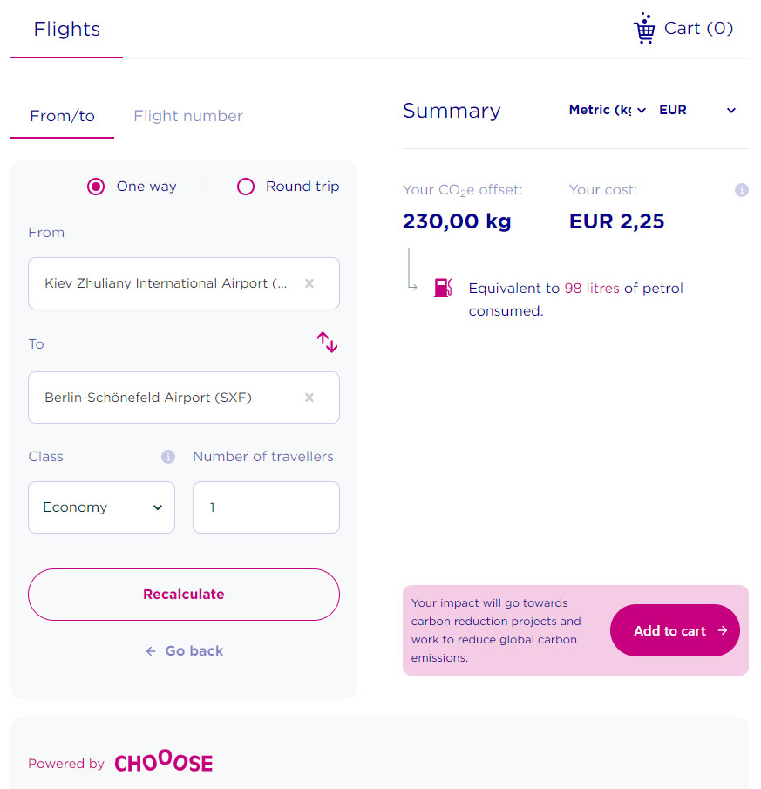
Task: Click the CHOOOSE logo
Action: coord(164,762)
